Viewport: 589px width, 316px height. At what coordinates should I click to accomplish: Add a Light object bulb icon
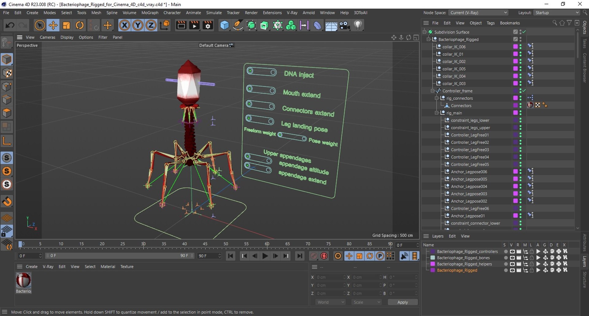point(358,25)
